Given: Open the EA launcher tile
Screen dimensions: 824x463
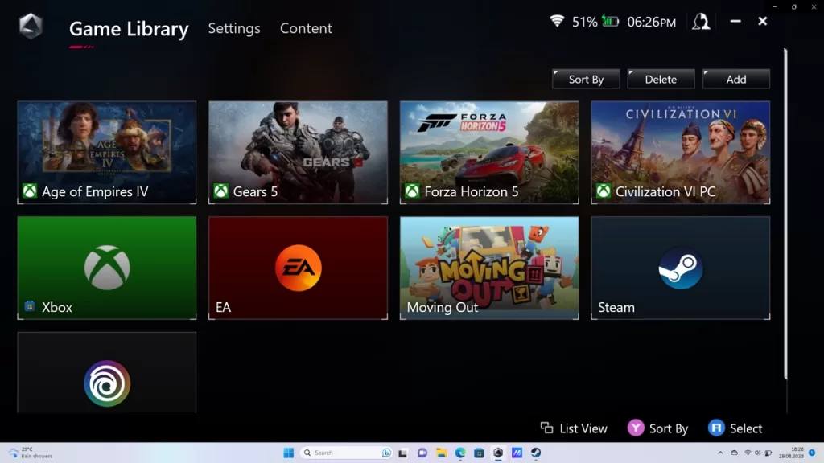Looking at the screenshot, I should [x=298, y=268].
